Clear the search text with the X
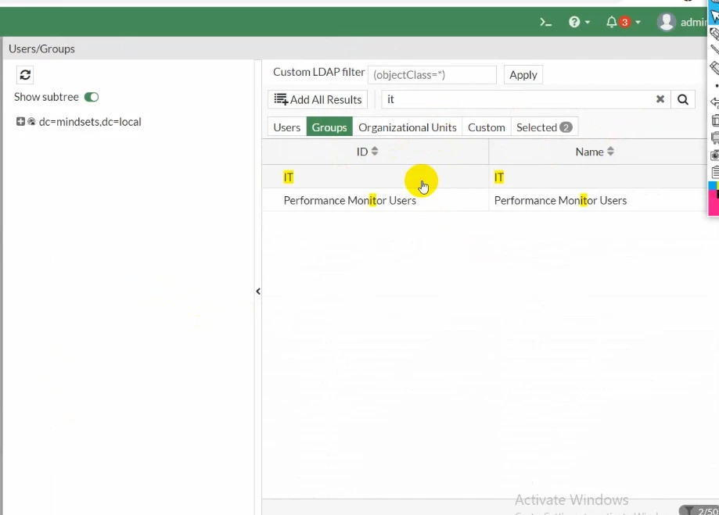 pyautogui.click(x=660, y=99)
